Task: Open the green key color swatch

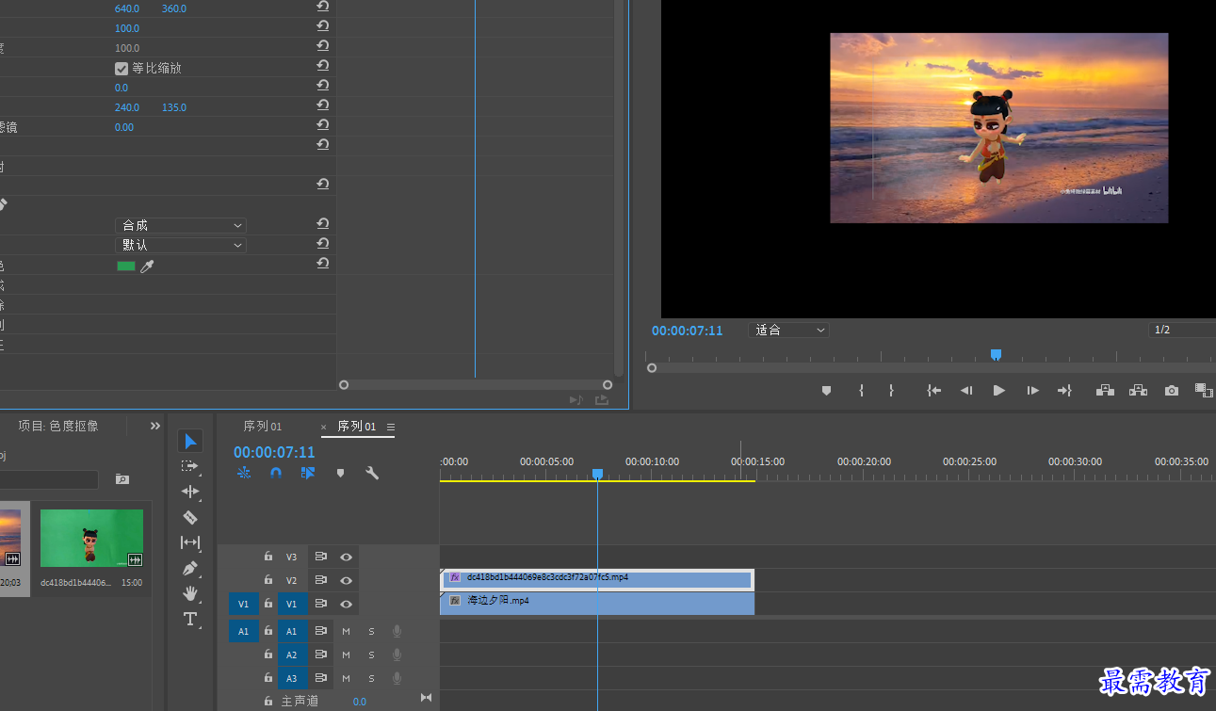Action: (x=126, y=267)
